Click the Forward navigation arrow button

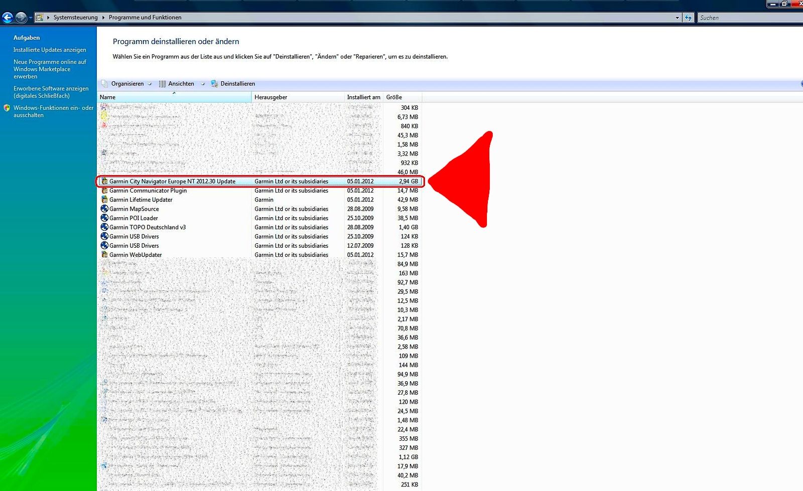(21, 18)
